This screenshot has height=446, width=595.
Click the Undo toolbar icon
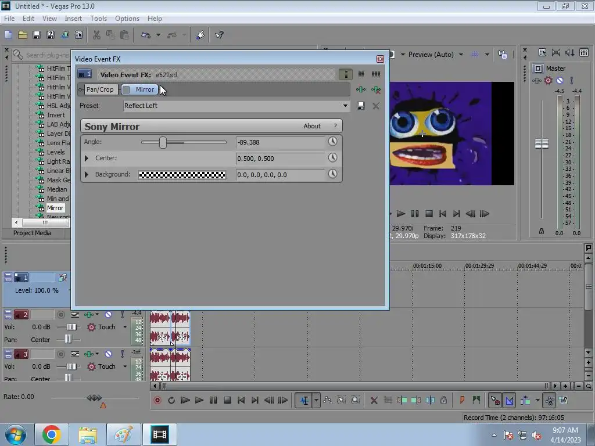tap(146, 35)
